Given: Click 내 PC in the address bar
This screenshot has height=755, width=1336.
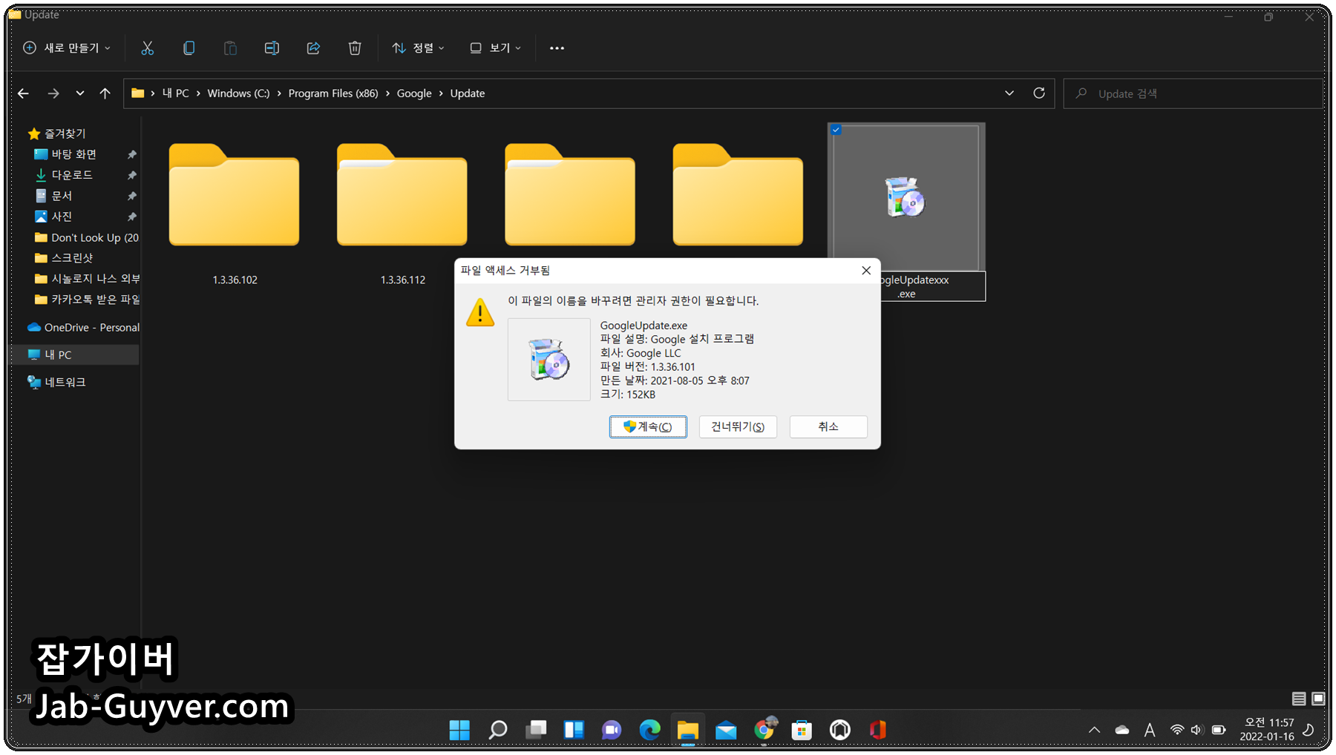Looking at the screenshot, I should 176,93.
